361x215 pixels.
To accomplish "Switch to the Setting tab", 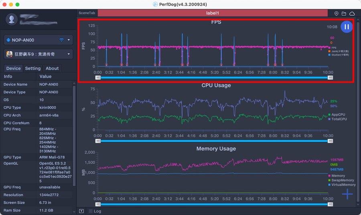I will point(33,68).
